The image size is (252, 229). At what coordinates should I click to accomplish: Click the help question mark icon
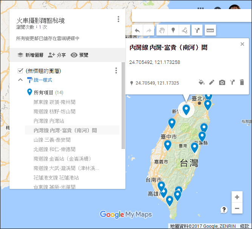pos(224,210)
